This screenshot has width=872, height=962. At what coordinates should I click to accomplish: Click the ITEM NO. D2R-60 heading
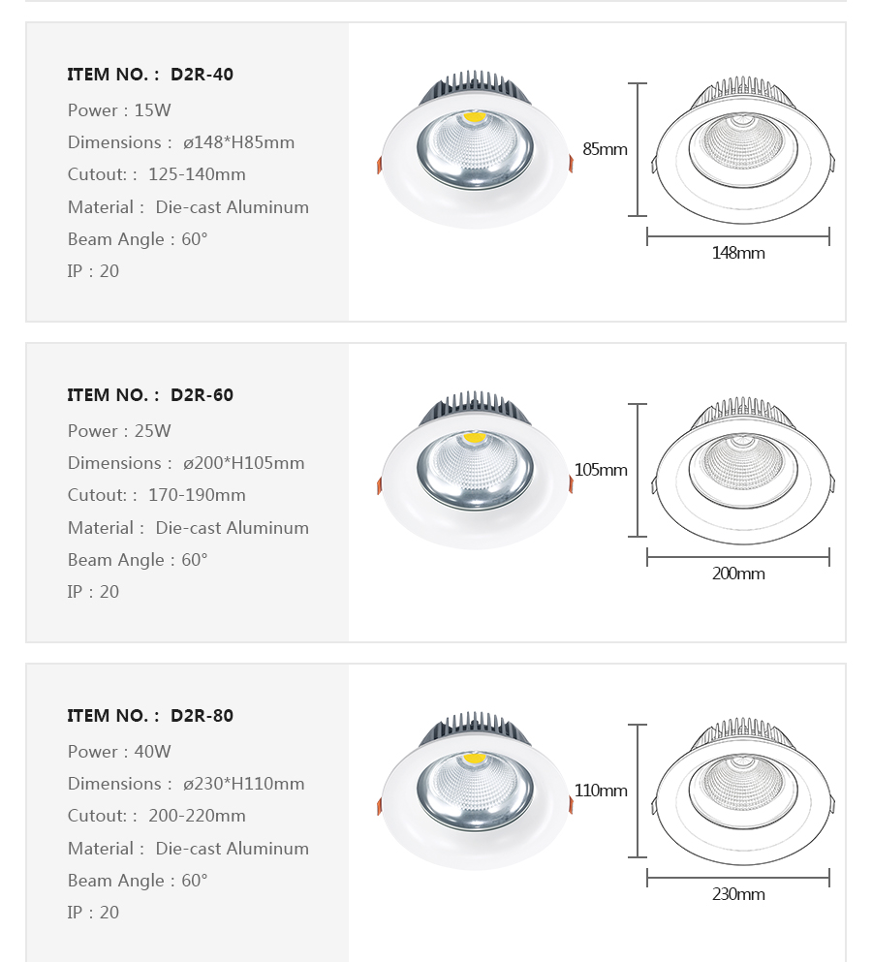(x=150, y=395)
